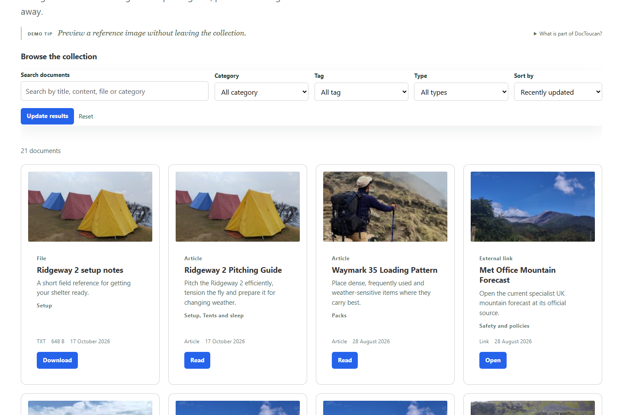Open the 'Waymark 35 Loading Pattern' title
The width and height of the screenshot is (623, 415).
(x=385, y=270)
